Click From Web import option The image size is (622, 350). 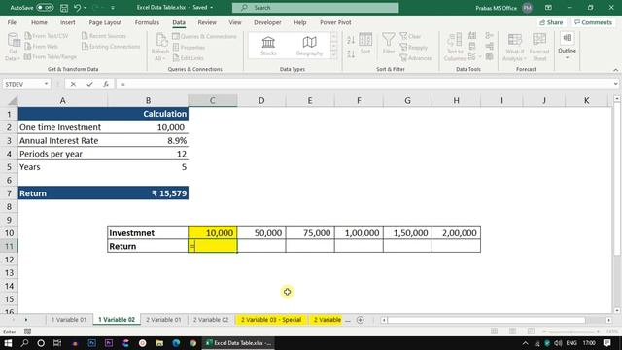[x=41, y=47]
